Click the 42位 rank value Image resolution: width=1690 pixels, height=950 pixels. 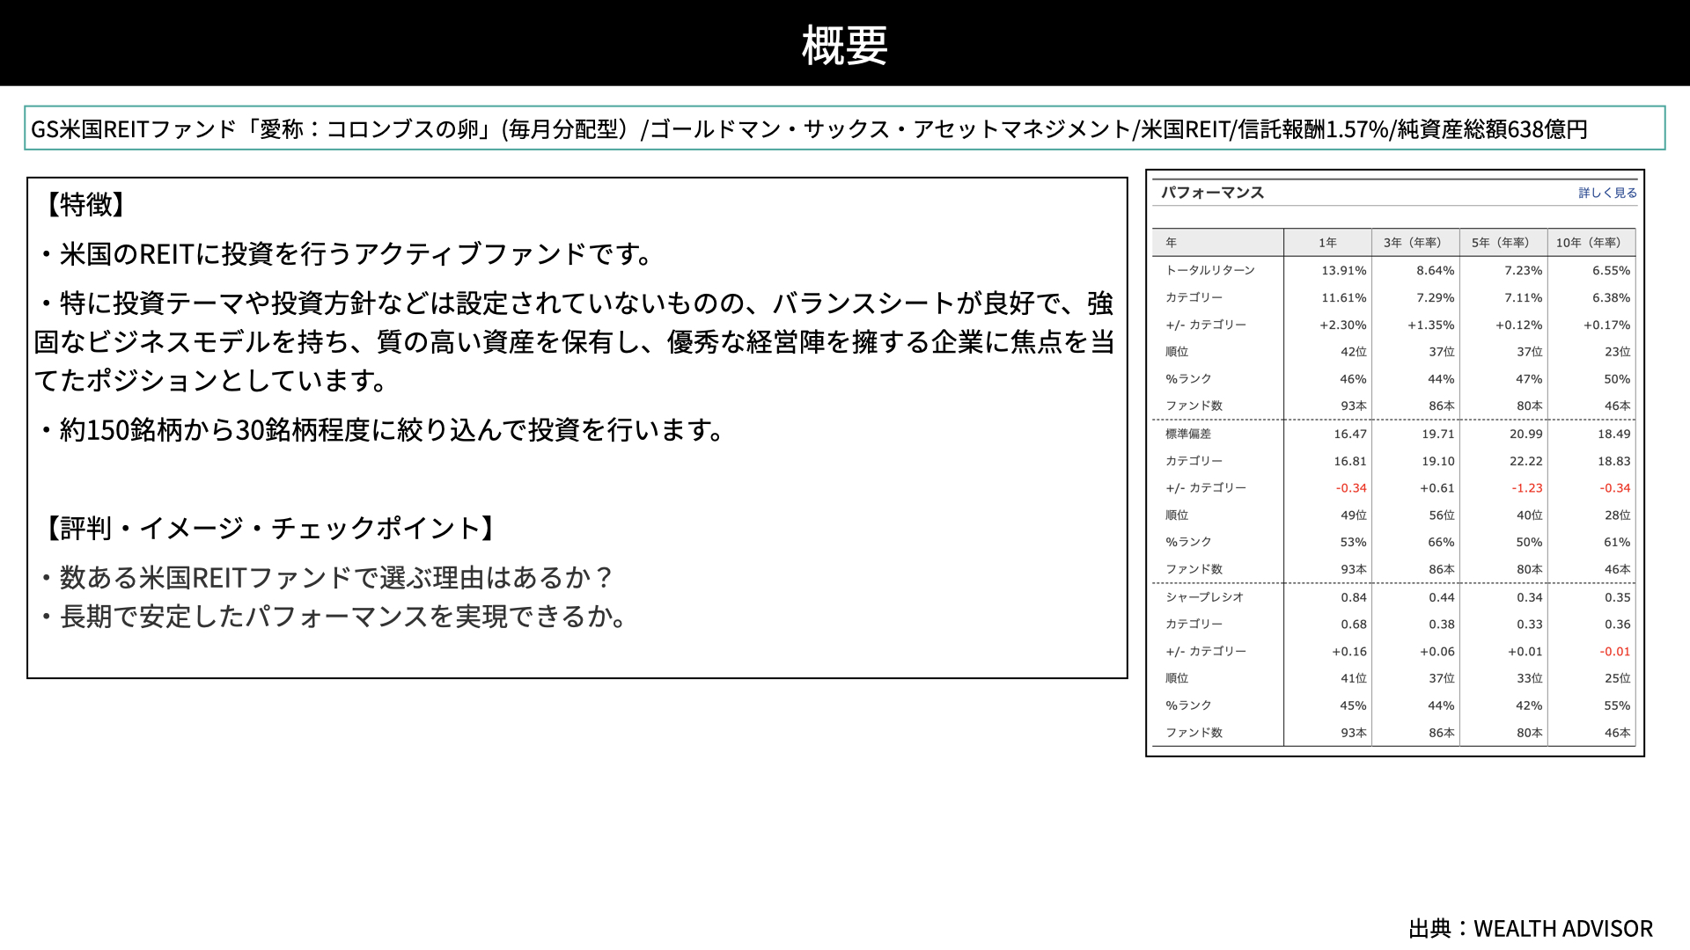[1354, 352]
